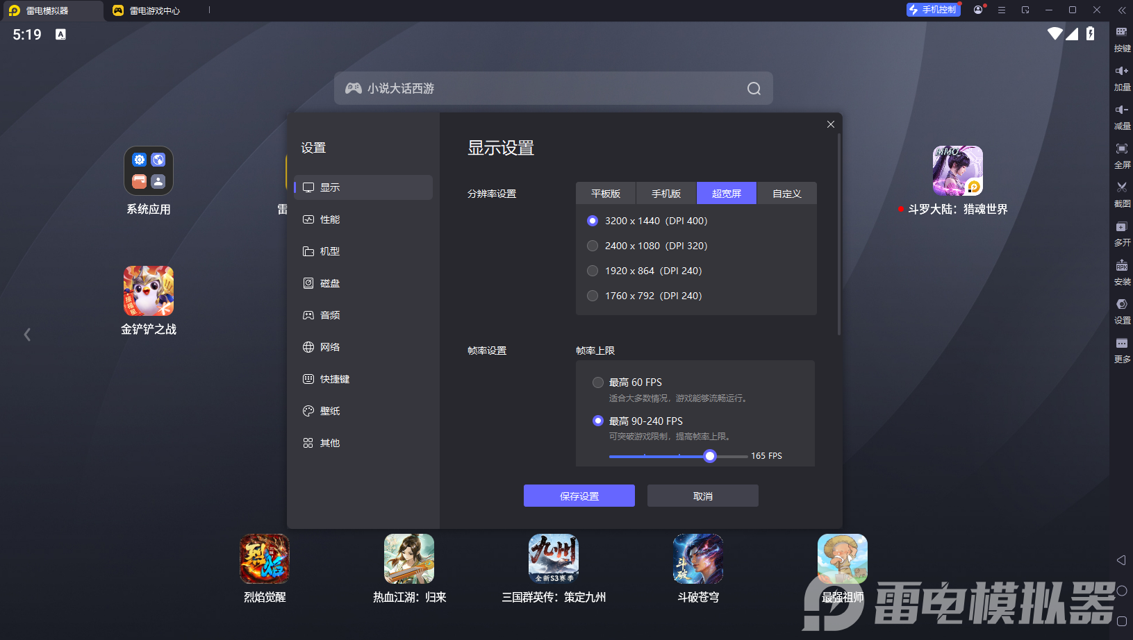Tap the Android home circle button
Image resolution: width=1133 pixels, height=640 pixels.
point(1121,591)
